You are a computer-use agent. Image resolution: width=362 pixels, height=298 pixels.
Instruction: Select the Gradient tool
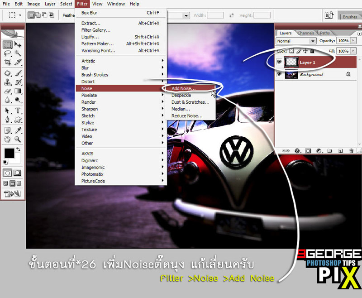pos(18,91)
